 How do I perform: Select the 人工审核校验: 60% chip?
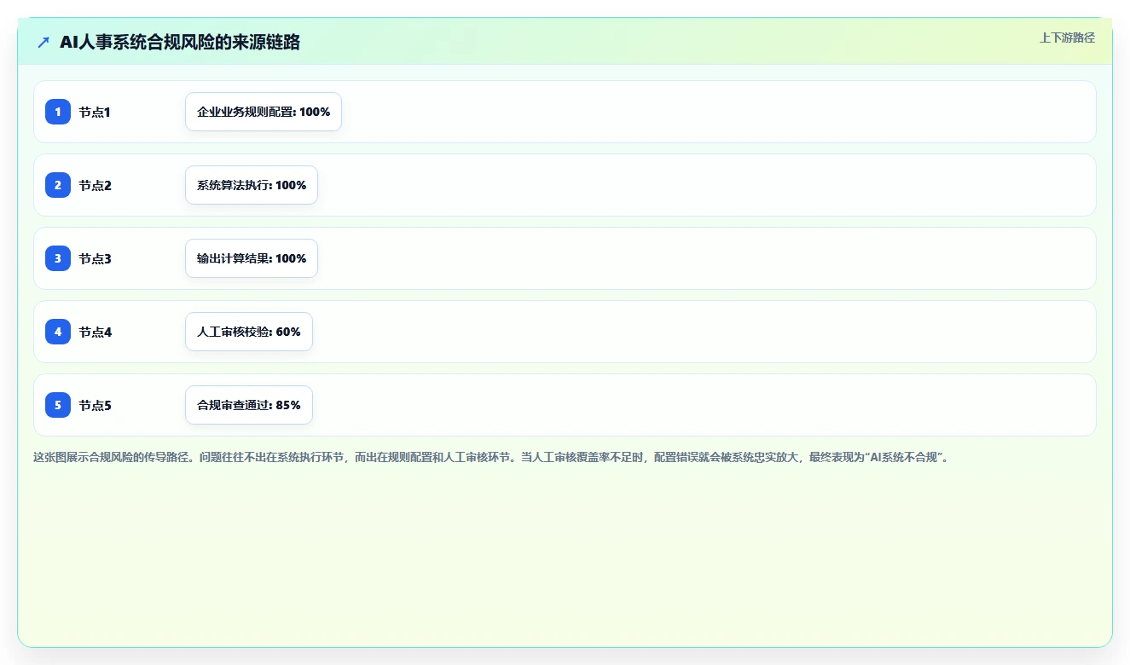[249, 332]
